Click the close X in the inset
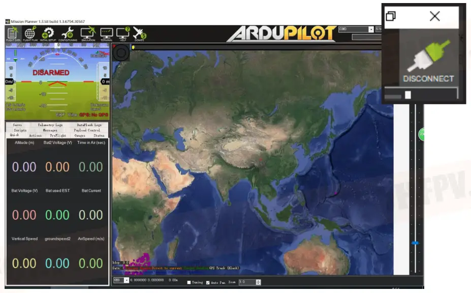 click(434, 16)
